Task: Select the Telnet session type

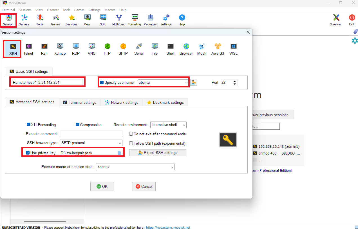Action: coord(28,49)
